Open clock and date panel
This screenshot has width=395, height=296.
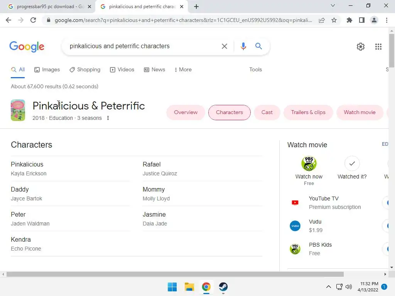(368, 287)
